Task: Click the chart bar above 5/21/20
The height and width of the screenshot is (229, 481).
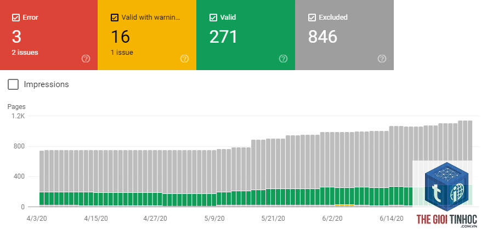Action: click(273, 173)
